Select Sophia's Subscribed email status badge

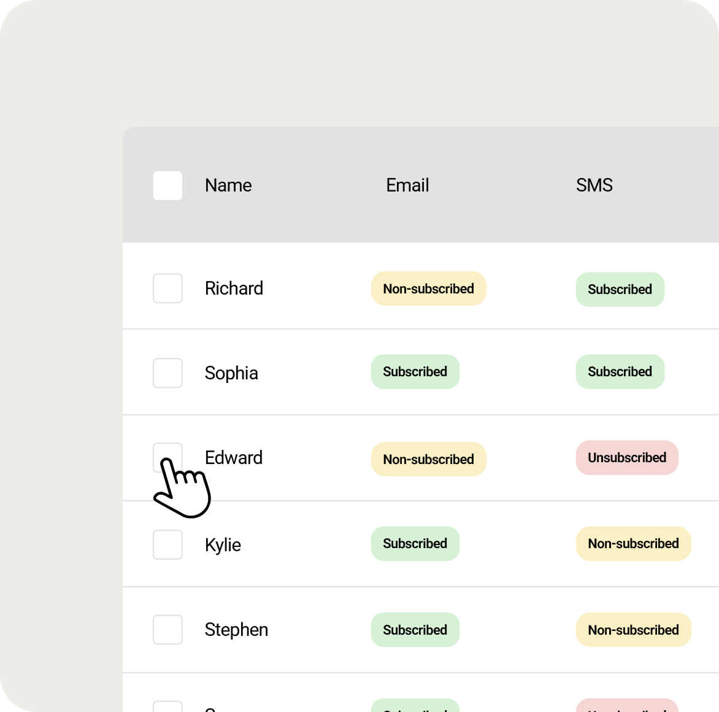[x=415, y=371]
